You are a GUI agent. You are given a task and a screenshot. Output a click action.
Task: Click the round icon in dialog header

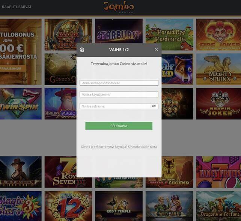82,50
